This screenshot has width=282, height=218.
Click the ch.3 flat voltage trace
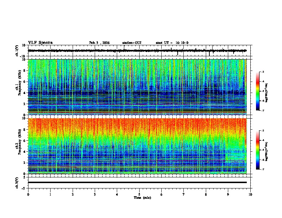(137, 182)
